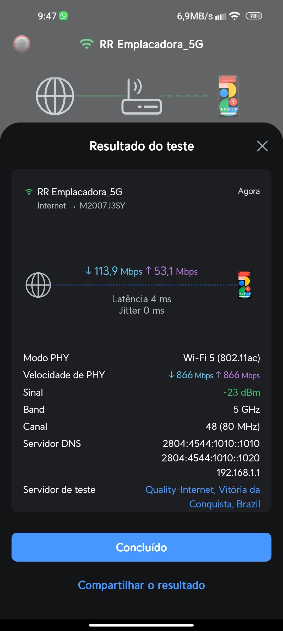This screenshot has height=631, width=283.
Task: Tap the -23 dBm signal value
Action: click(242, 392)
